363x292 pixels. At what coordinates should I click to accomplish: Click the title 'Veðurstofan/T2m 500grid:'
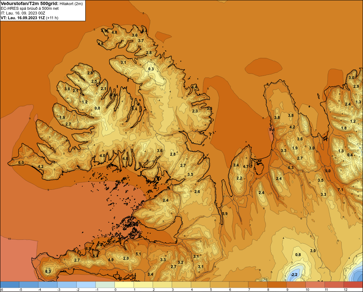tap(30, 3)
